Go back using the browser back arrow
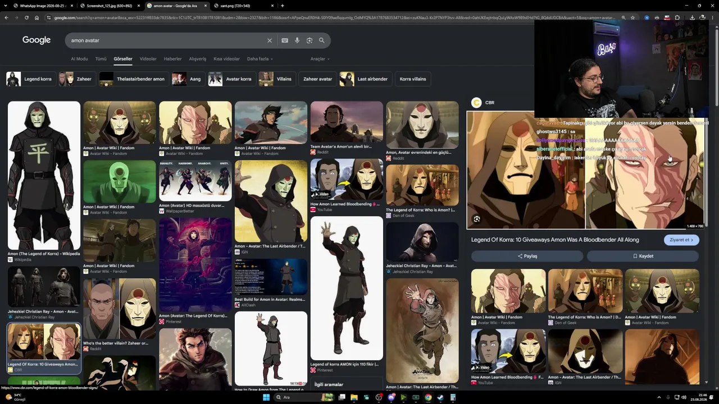This screenshot has width=719, height=404. click(x=6, y=17)
